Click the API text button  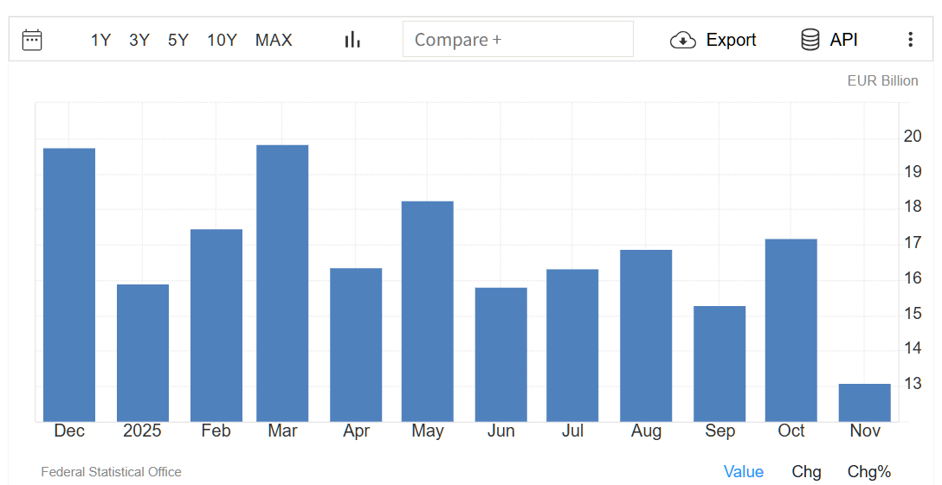click(x=843, y=40)
